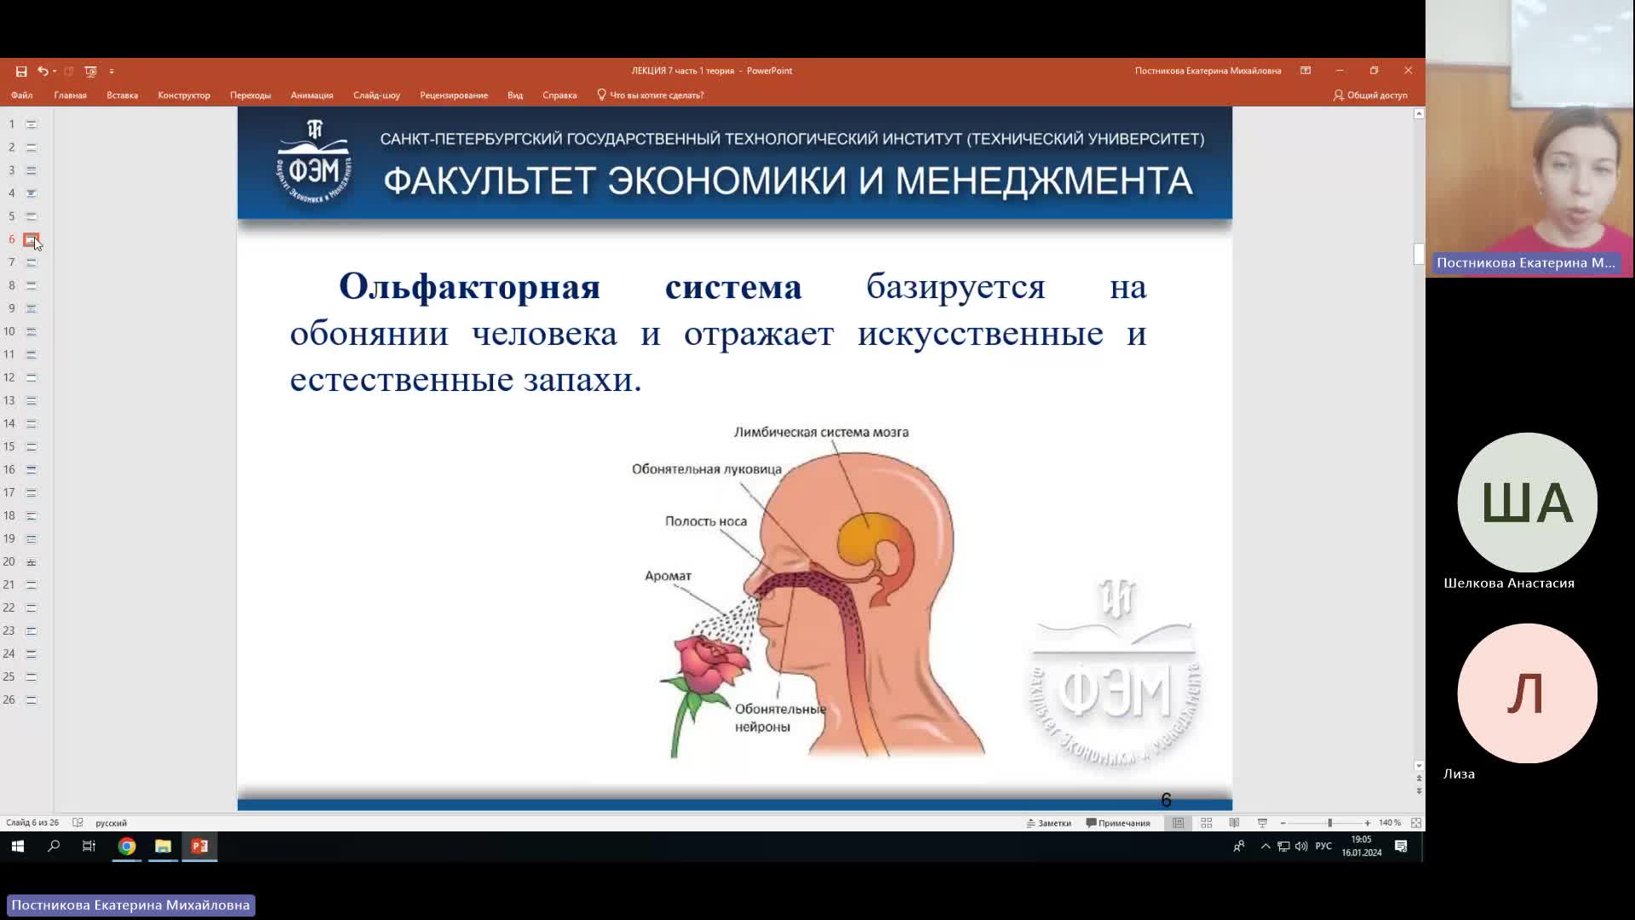The image size is (1635, 920).
Task: Click the Шелкова Анастасия participant avatar
Action: 1527,503
